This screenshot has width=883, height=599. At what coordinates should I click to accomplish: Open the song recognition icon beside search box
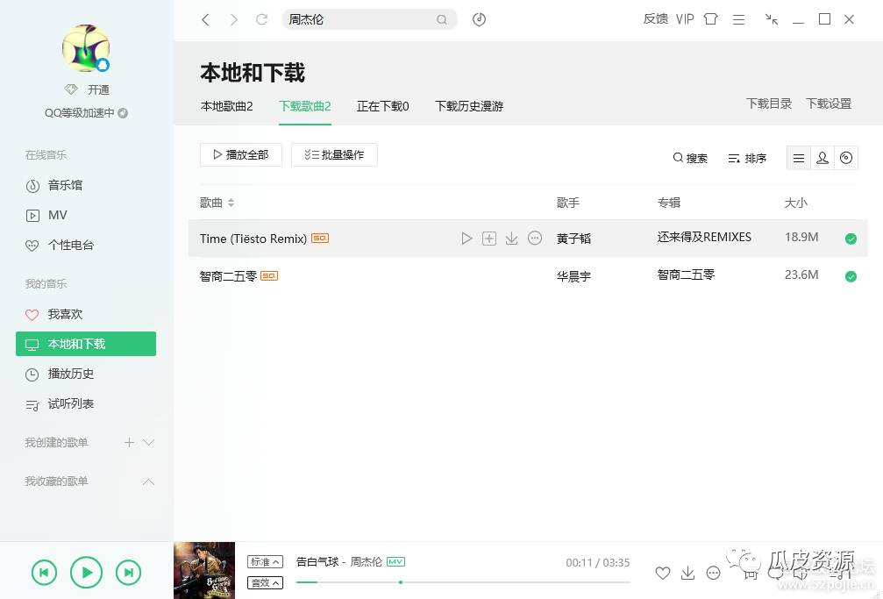[480, 19]
